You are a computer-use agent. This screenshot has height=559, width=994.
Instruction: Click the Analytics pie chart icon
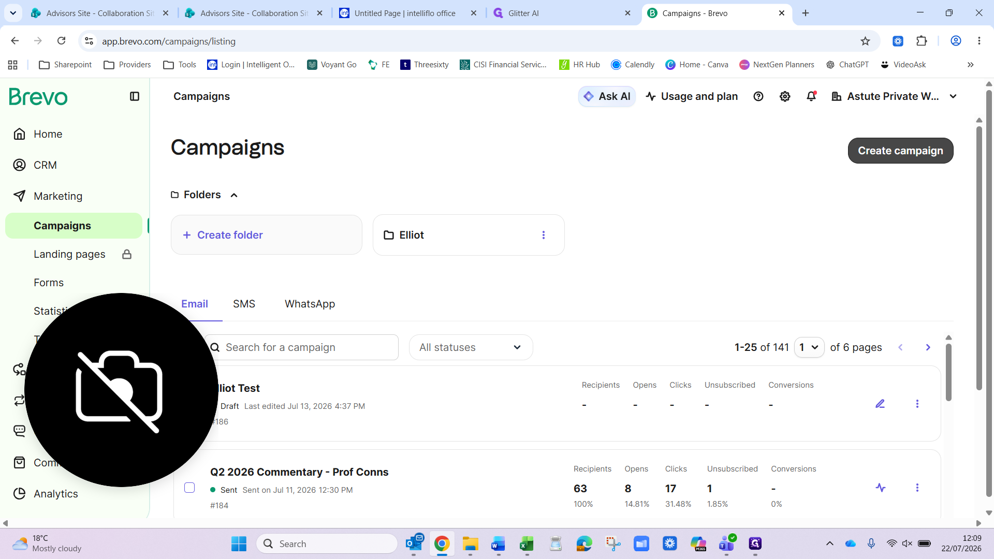click(x=19, y=494)
